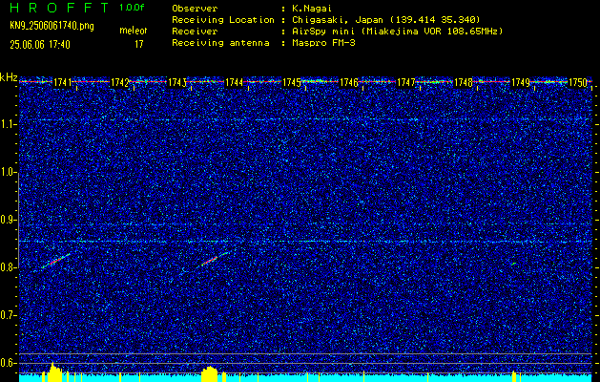Click the Receiving Location label
The image size is (600, 382).
click(x=223, y=20)
